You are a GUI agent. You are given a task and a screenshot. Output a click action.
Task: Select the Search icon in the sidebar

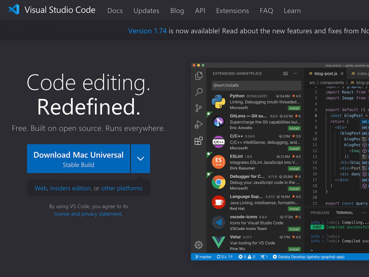(x=199, y=92)
